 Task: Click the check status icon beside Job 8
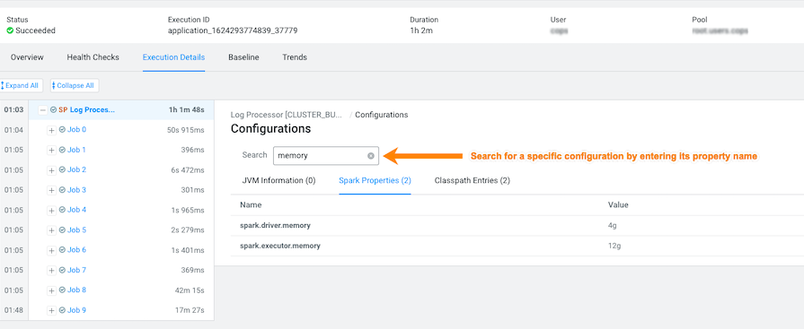pyautogui.click(x=63, y=290)
